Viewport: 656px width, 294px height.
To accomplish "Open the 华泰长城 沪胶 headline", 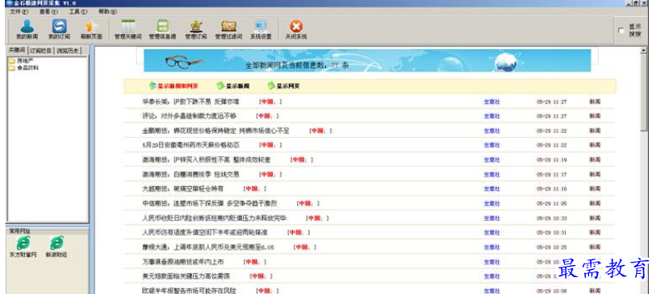I will point(190,101).
